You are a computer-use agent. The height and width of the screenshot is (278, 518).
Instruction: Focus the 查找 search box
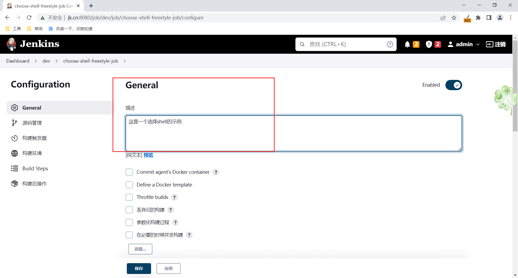coord(346,44)
